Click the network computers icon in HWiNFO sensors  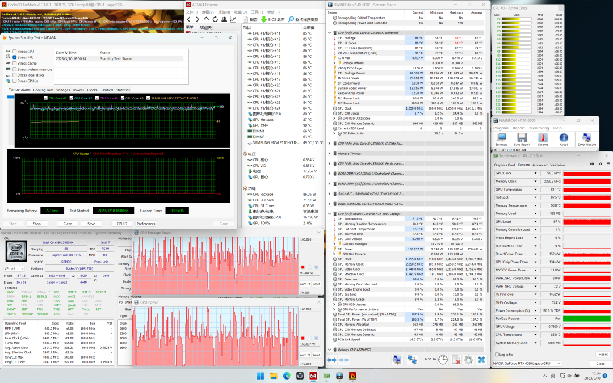(x=412, y=360)
